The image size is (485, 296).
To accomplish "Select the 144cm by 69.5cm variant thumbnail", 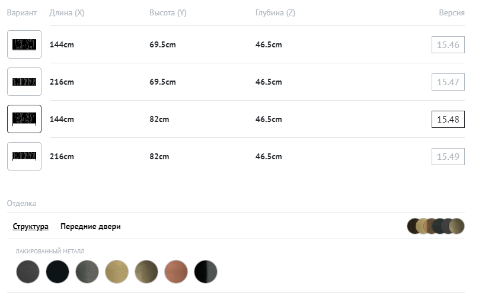I will click(x=24, y=44).
